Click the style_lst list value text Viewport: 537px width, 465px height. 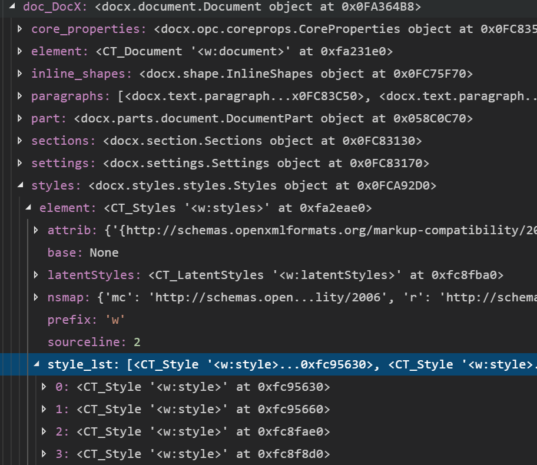click(332, 365)
